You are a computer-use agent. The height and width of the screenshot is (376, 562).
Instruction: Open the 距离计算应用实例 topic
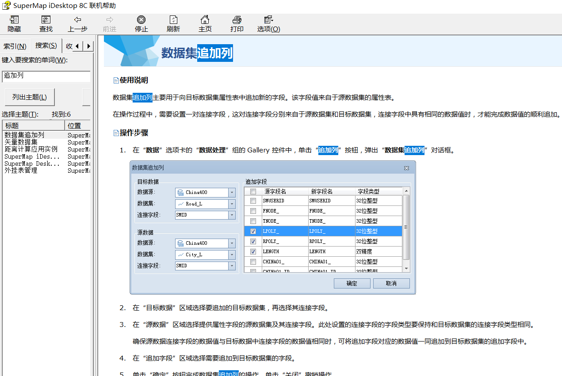click(31, 149)
